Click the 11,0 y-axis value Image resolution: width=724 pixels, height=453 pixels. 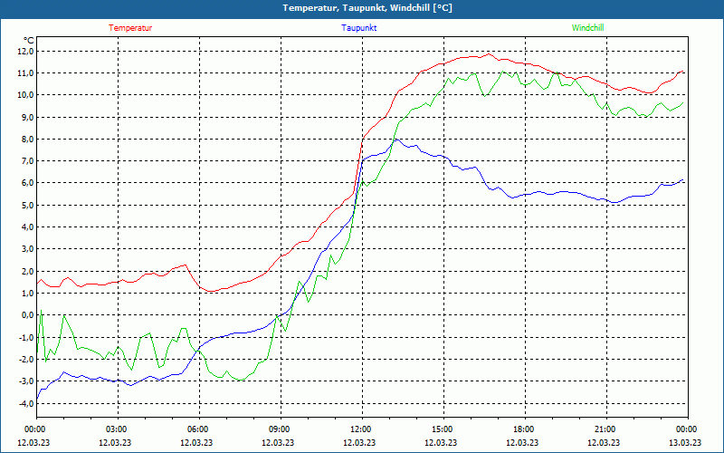click(x=26, y=73)
